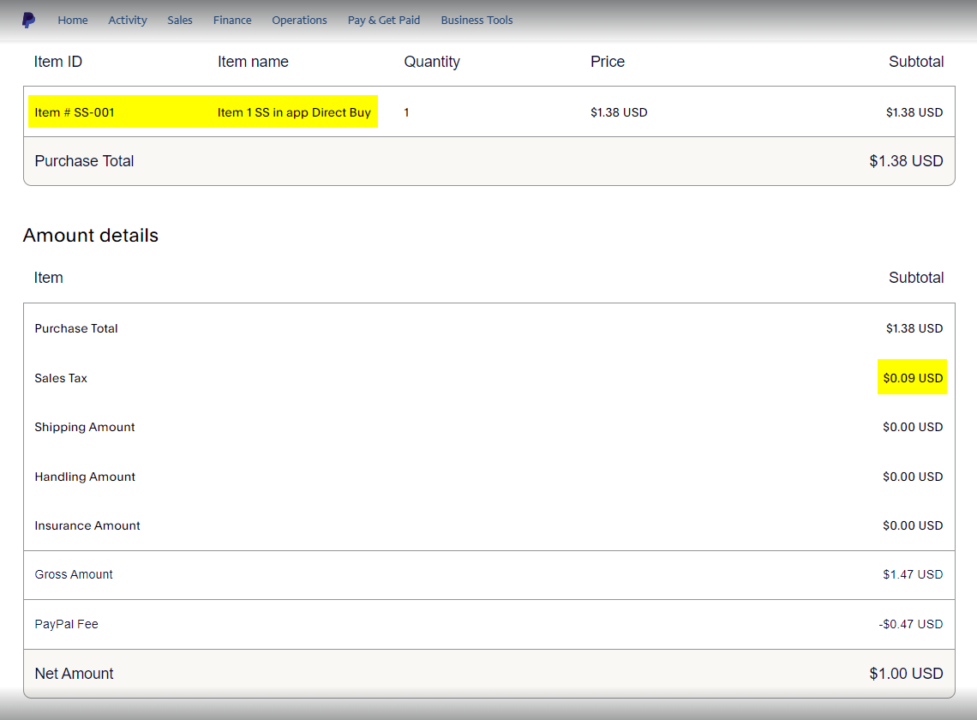Click the 'Gross Amount' label
Image resolution: width=977 pixels, height=720 pixels.
pos(74,574)
